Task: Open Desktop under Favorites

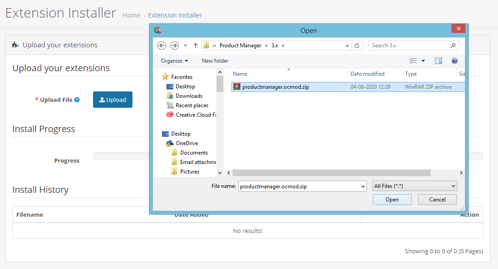Action: 181,87
